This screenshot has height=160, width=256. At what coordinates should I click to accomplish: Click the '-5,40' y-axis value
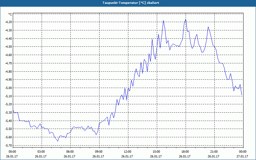coord(9,121)
